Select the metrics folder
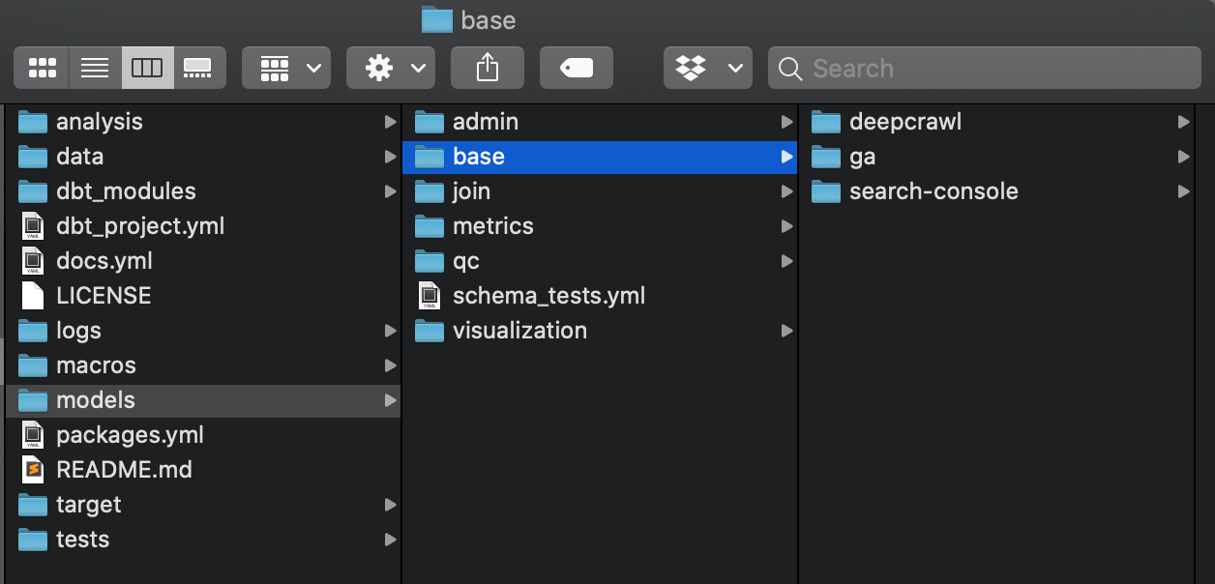1215x584 pixels. (492, 226)
